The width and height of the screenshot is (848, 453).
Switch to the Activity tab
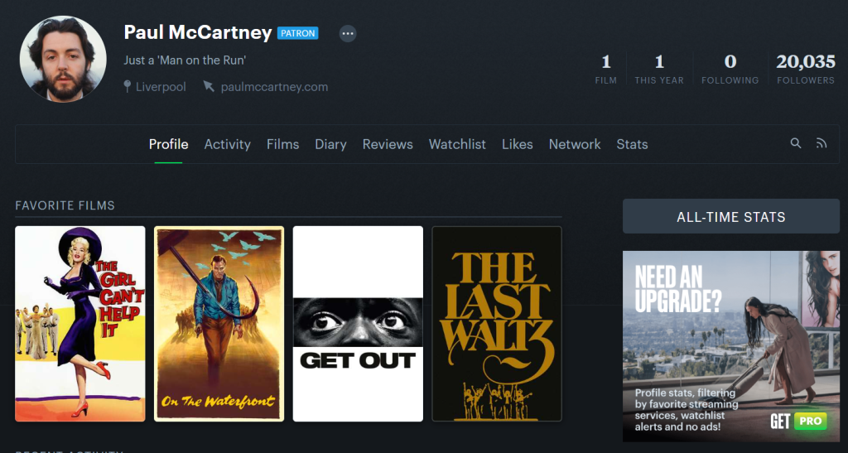coord(227,144)
